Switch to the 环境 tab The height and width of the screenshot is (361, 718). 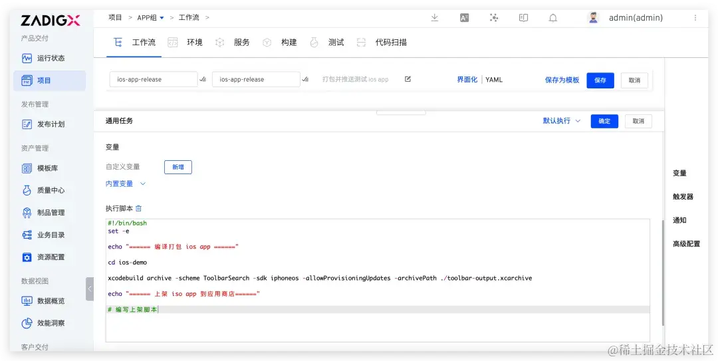(x=185, y=43)
